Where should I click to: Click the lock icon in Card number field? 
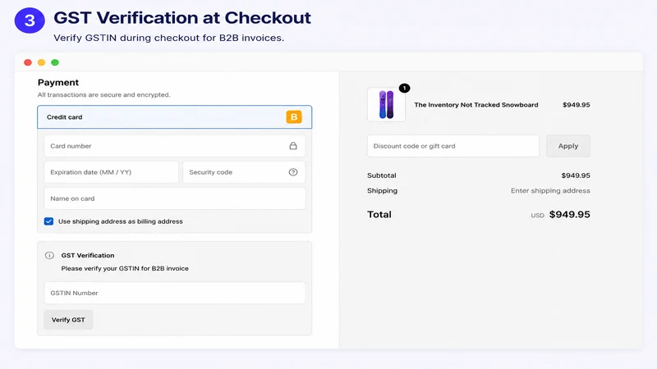tap(293, 146)
